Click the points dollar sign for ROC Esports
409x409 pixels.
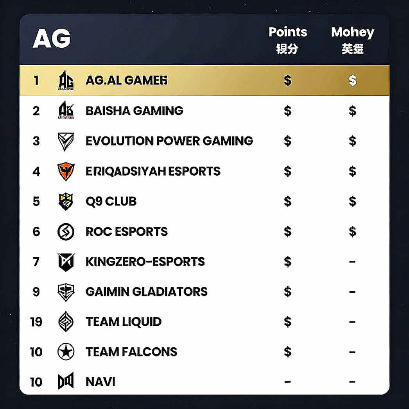pos(287,231)
